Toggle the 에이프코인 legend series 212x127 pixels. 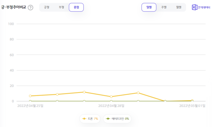(x=118, y=119)
